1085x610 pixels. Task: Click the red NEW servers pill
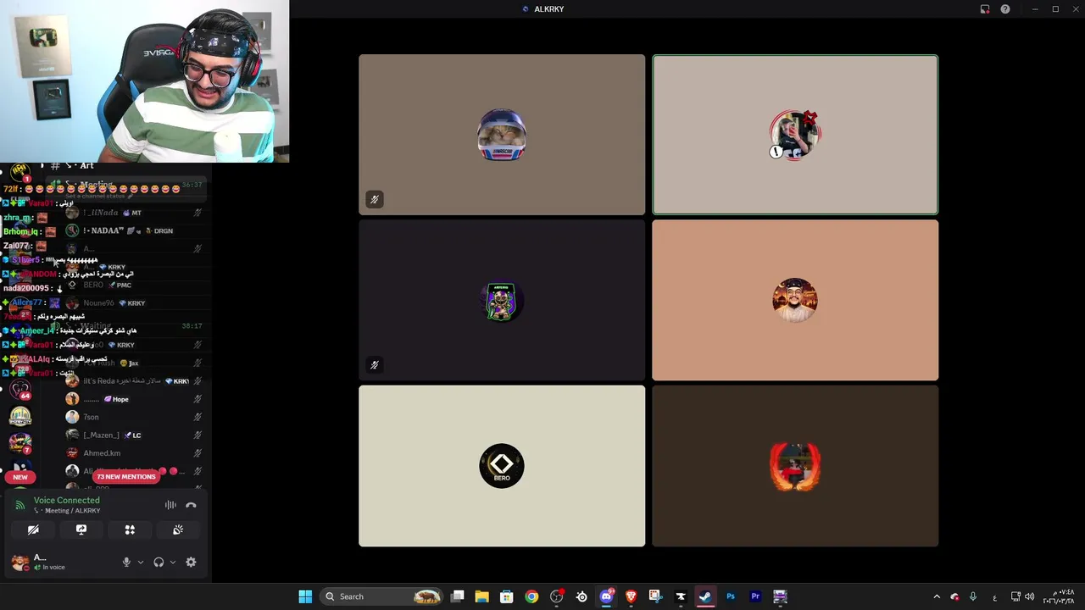[20, 477]
